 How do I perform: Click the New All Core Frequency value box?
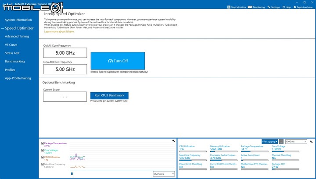tap(65, 69)
